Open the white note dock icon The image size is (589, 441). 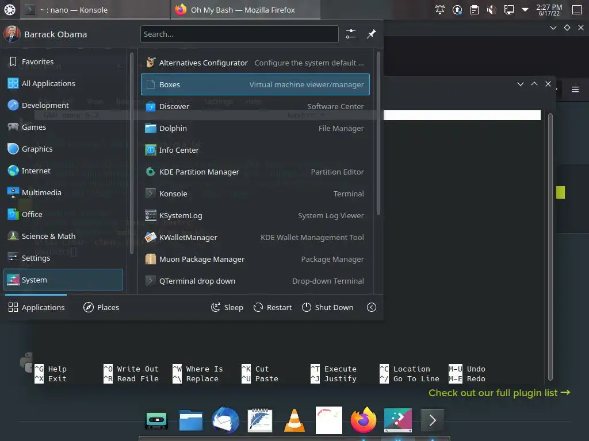click(x=329, y=420)
